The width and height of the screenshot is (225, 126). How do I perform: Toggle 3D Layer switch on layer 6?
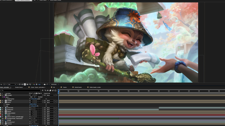click(x=41, y=111)
